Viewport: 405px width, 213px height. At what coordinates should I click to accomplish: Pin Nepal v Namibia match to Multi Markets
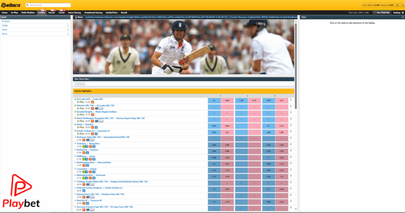pyautogui.click(x=291, y=125)
